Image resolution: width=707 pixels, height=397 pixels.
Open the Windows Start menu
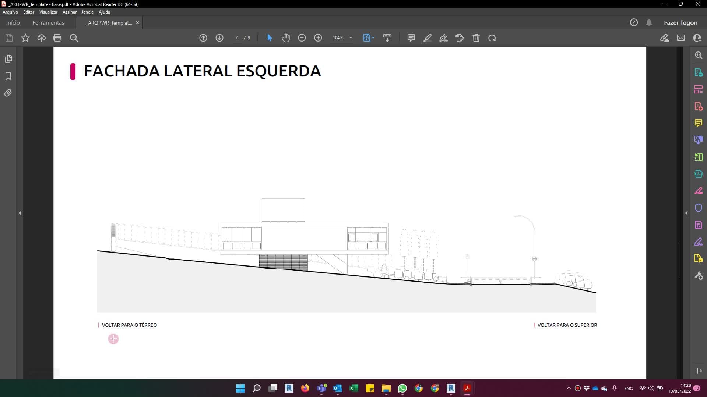coord(240,388)
